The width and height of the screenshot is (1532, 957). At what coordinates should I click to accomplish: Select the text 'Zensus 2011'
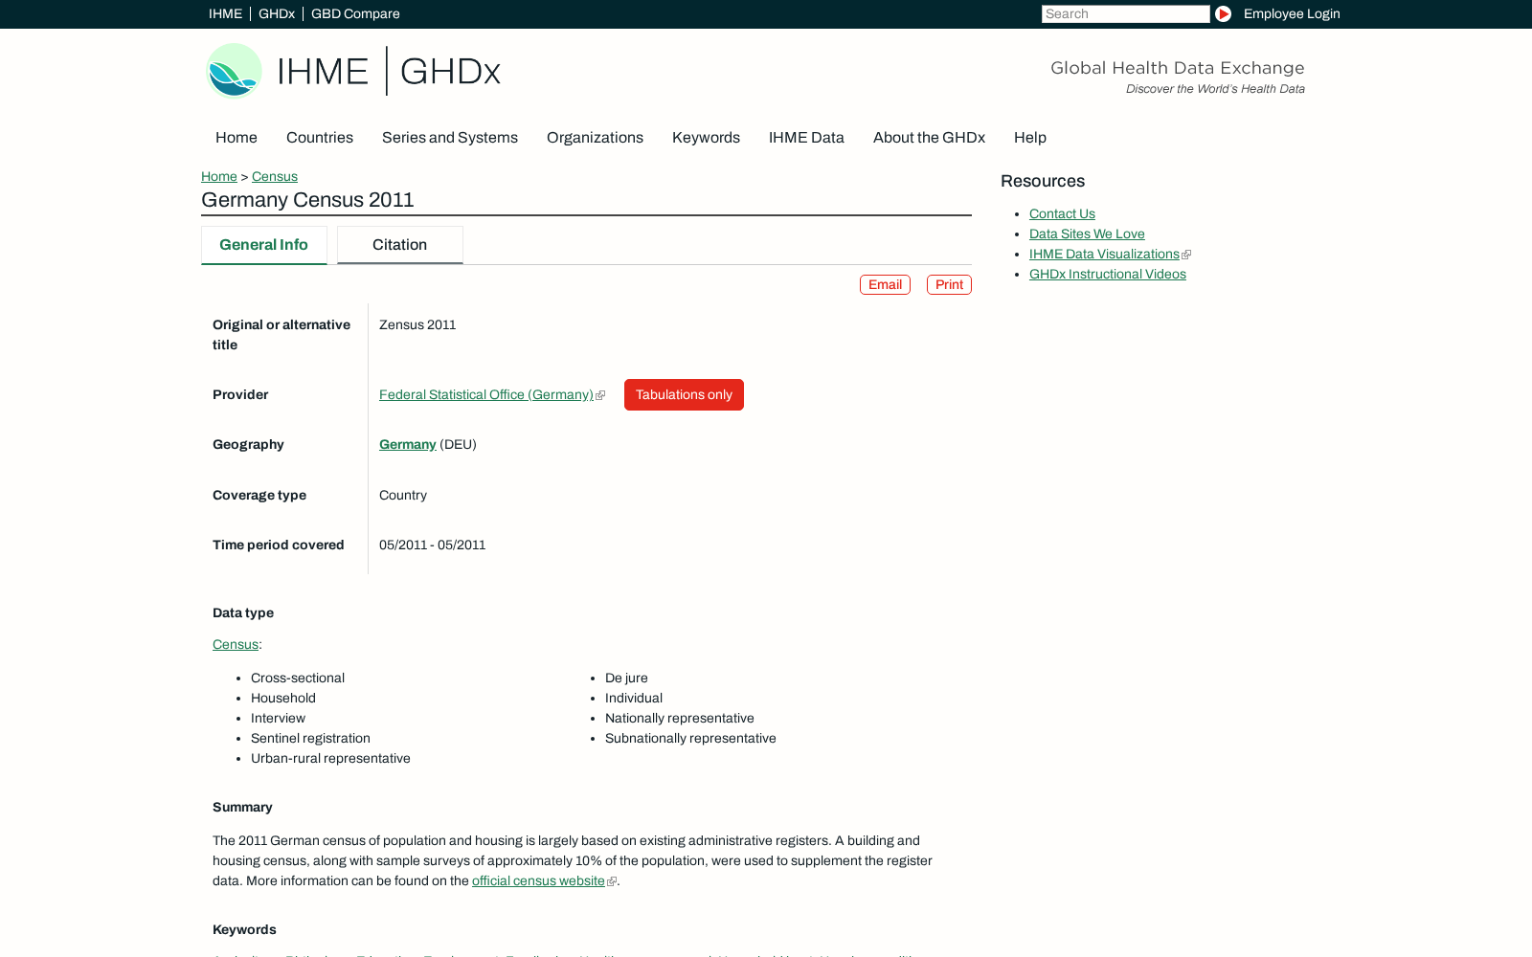pyautogui.click(x=417, y=325)
